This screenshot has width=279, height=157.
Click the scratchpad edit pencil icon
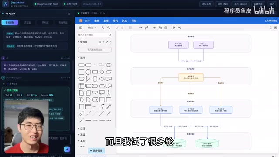tap(107, 42)
